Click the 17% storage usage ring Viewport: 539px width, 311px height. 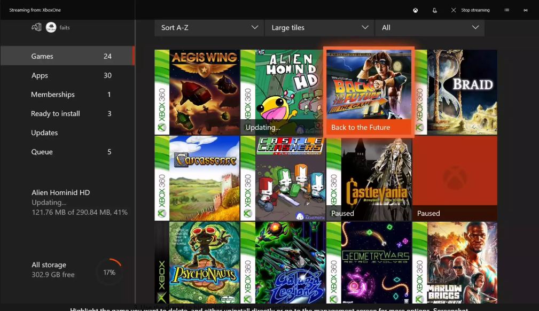pyautogui.click(x=110, y=272)
